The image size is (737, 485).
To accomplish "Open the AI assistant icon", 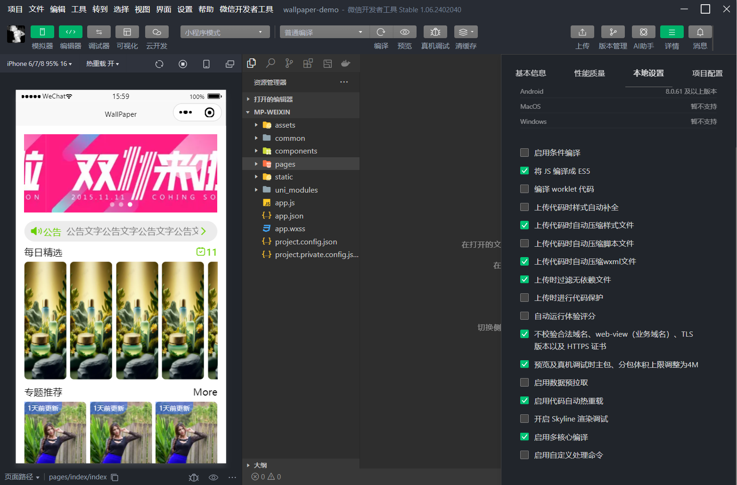I will [x=644, y=32].
